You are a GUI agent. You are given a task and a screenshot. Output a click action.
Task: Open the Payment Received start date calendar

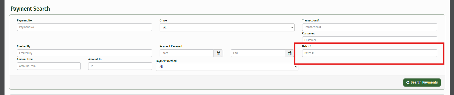pos(218,53)
